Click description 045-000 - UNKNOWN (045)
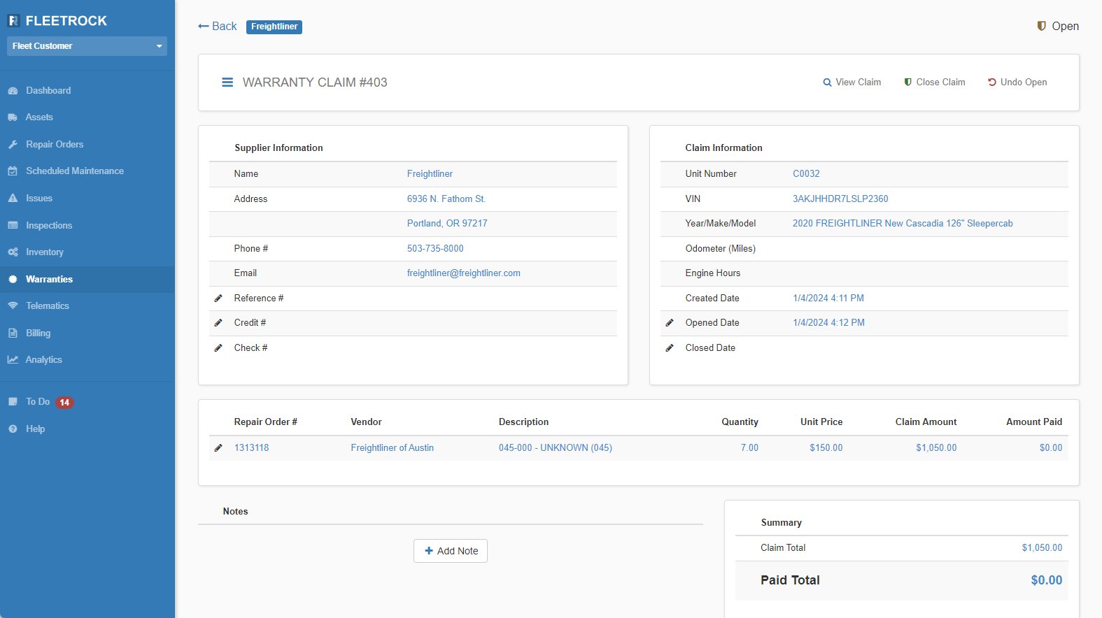 [x=556, y=448]
